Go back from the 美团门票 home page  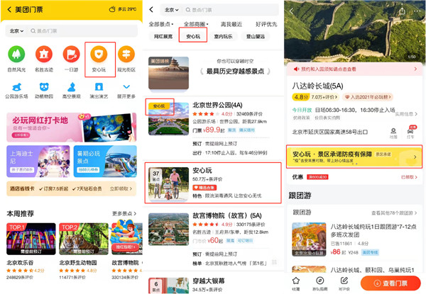[x=9, y=9]
